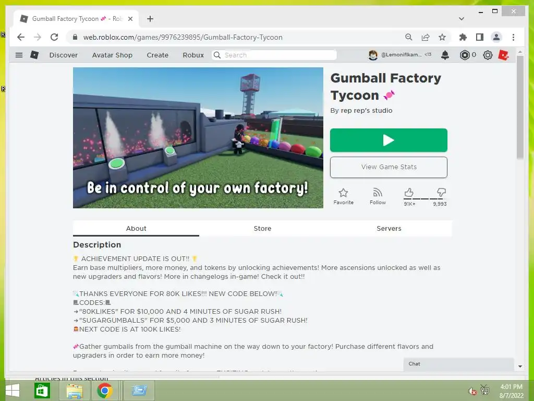
Task: Open the rep rep's studio creator link
Action: [x=367, y=111]
